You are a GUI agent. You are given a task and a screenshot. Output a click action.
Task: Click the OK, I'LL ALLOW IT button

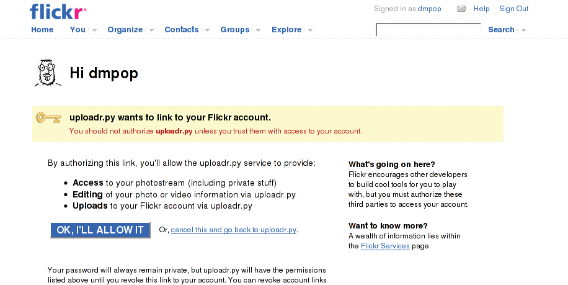100,230
